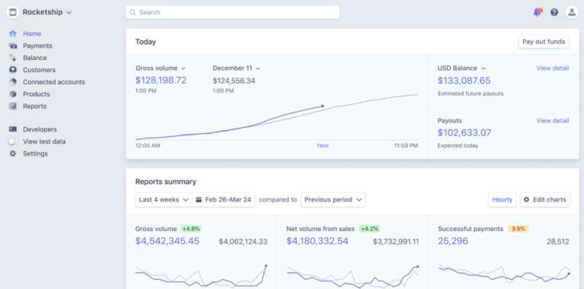Click the $124,556.34 December 11 value
584x289 pixels.
pyautogui.click(x=234, y=81)
